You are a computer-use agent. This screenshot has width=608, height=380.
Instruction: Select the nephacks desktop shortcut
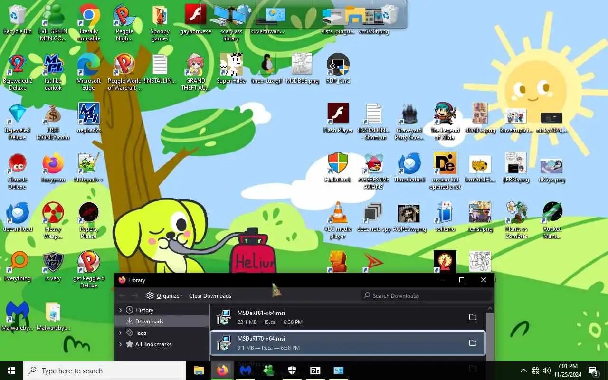pyautogui.click(x=89, y=118)
